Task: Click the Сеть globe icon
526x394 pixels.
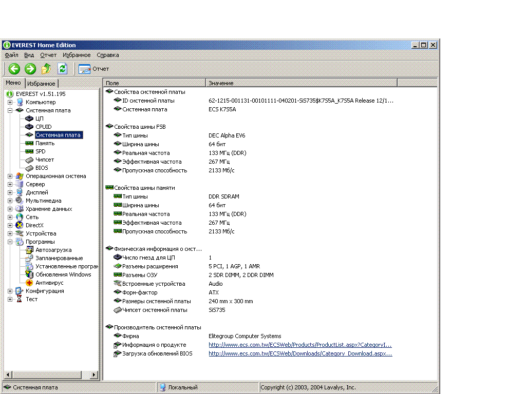Action: click(x=20, y=217)
